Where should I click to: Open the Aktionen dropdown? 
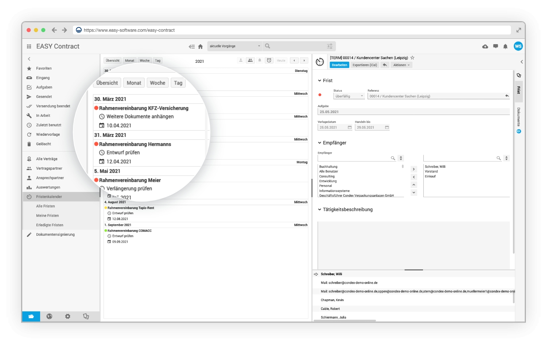(x=401, y=65)
